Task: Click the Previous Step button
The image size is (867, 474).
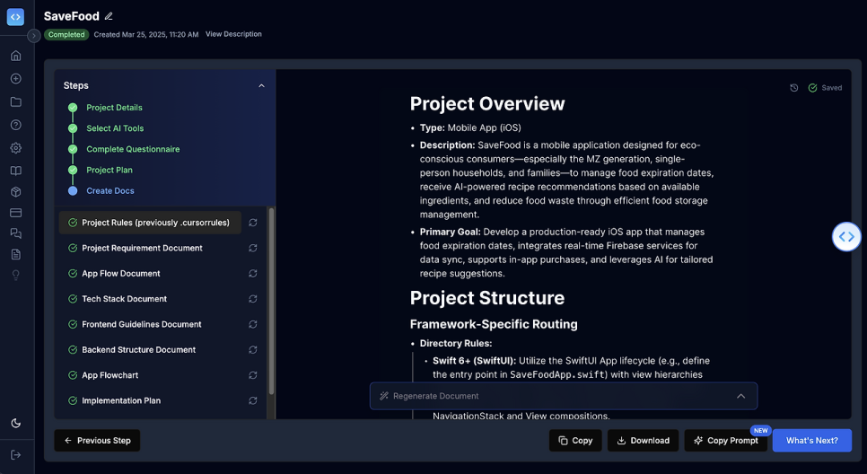Action: [97, 440]
